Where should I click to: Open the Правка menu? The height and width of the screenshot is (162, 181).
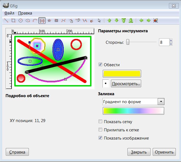[x=25, y=13]
